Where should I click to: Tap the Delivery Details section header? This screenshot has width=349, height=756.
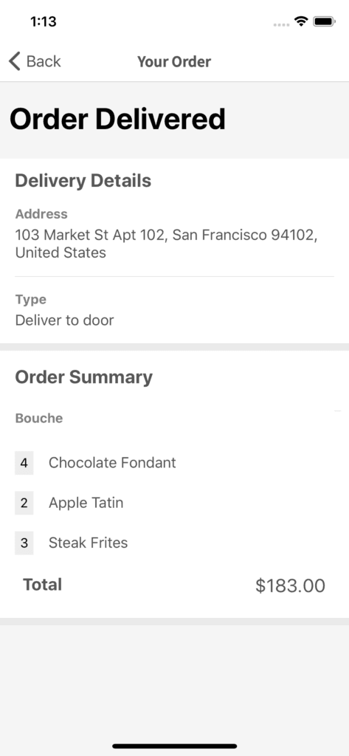pos(83,181)
